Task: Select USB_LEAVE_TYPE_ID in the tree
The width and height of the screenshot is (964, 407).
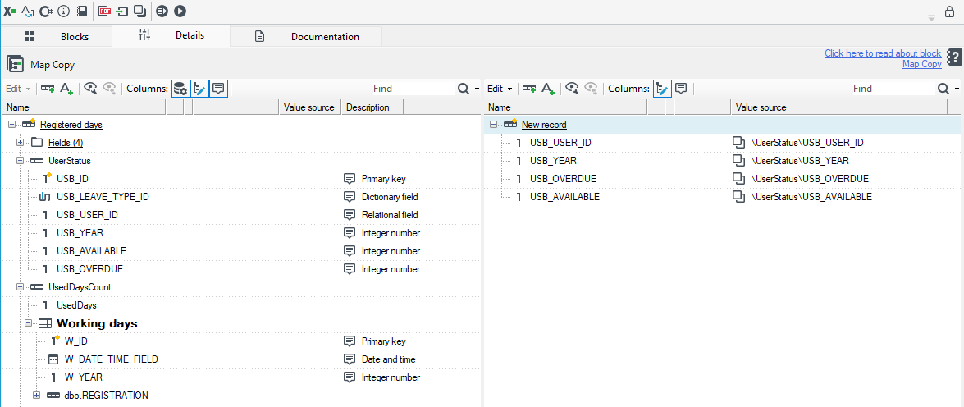Action: [x=103, y=197]
